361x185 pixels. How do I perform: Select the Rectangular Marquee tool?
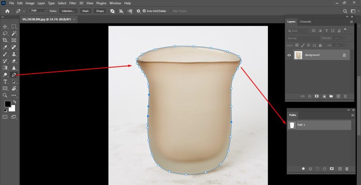14,27
